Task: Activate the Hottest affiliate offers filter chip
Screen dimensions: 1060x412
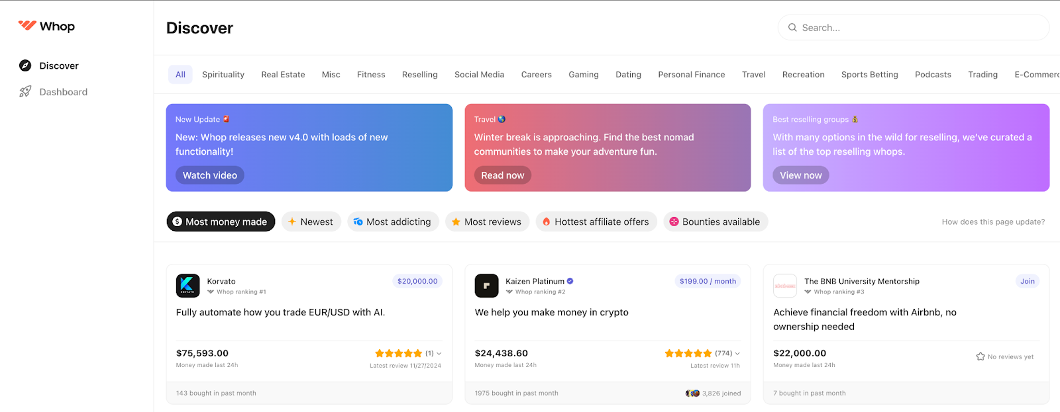Action: tap(596, 222)
